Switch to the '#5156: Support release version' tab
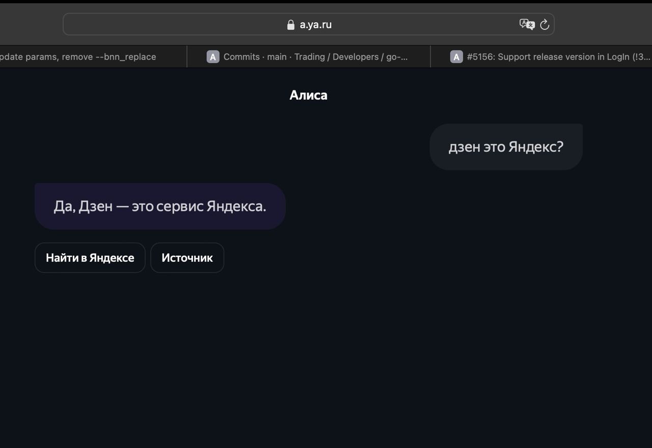The image size is (652, 448). (x=541, y=57)
